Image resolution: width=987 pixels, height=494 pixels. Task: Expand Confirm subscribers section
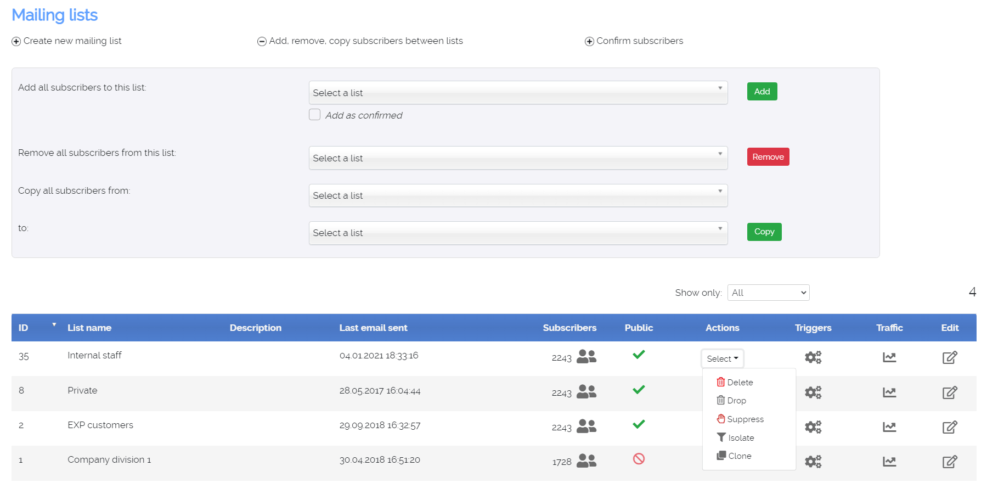634,41
